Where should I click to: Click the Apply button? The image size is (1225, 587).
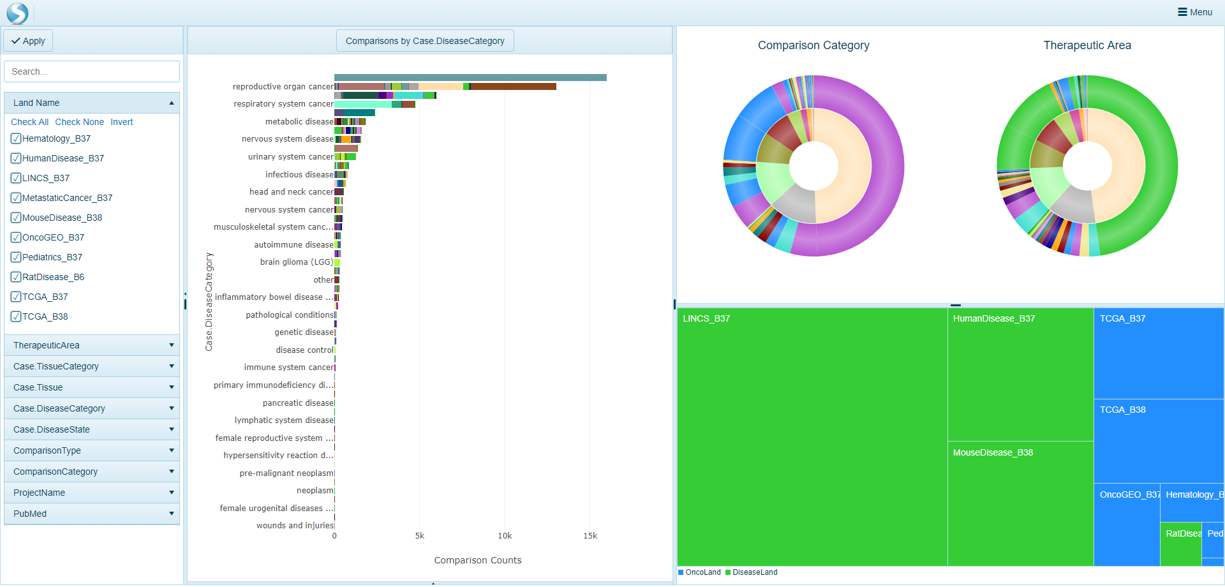[28, 41]
